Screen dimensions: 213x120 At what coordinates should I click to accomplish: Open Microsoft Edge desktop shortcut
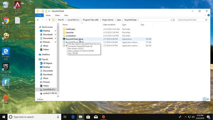pyautogui.click(x=6, y=54)
